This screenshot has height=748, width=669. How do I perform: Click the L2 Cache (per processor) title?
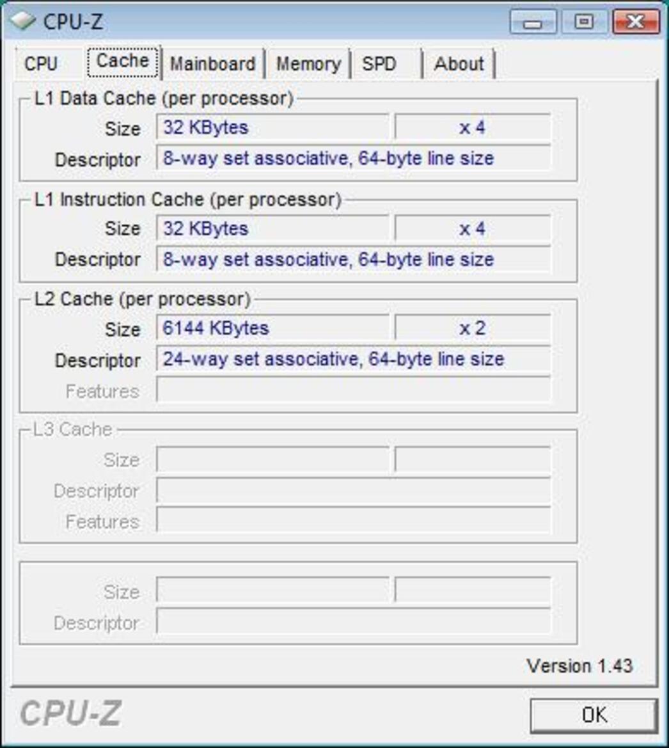[143, 299]
